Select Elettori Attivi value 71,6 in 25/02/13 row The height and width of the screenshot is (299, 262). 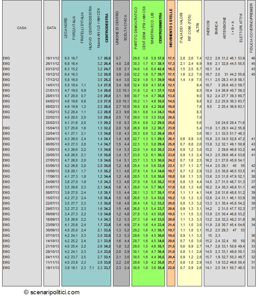coord(241,123)
